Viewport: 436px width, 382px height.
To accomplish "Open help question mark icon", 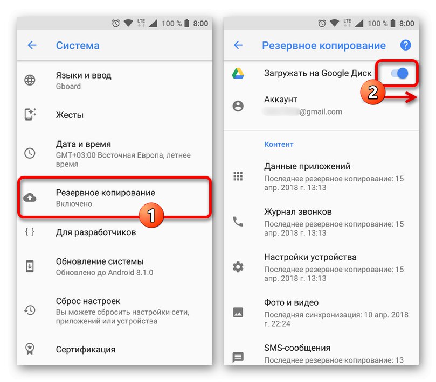I will [x=405, y=45].
